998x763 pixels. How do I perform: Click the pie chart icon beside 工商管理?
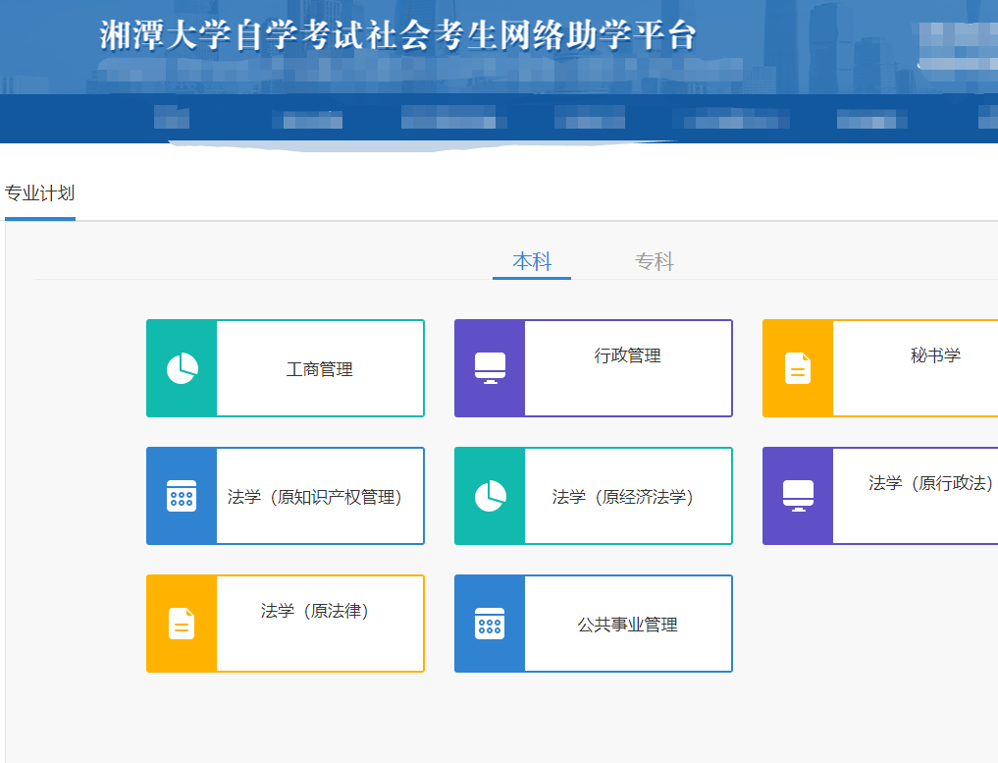pyautogui.click(x=182, y=368)
